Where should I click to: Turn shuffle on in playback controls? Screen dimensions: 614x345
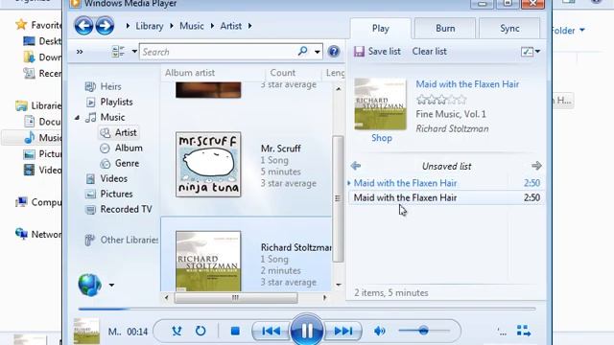pyautogui.click(x=177, y=331)
